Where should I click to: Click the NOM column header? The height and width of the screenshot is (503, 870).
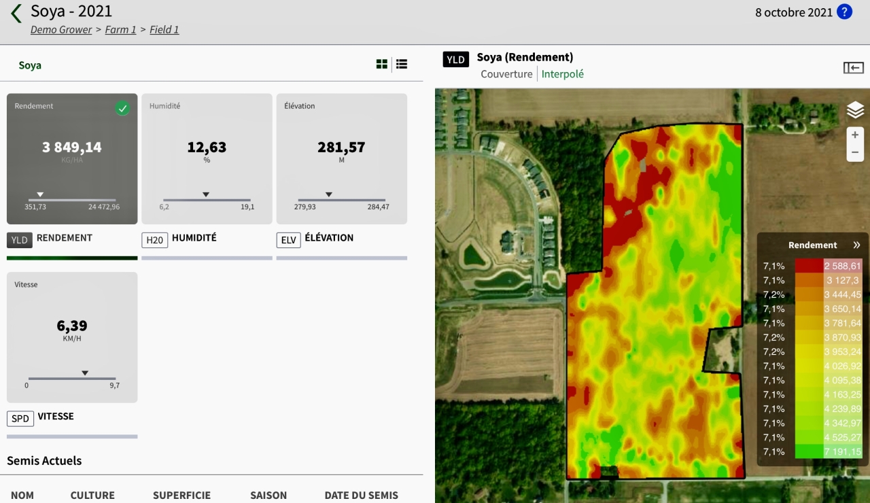[22, 496]
